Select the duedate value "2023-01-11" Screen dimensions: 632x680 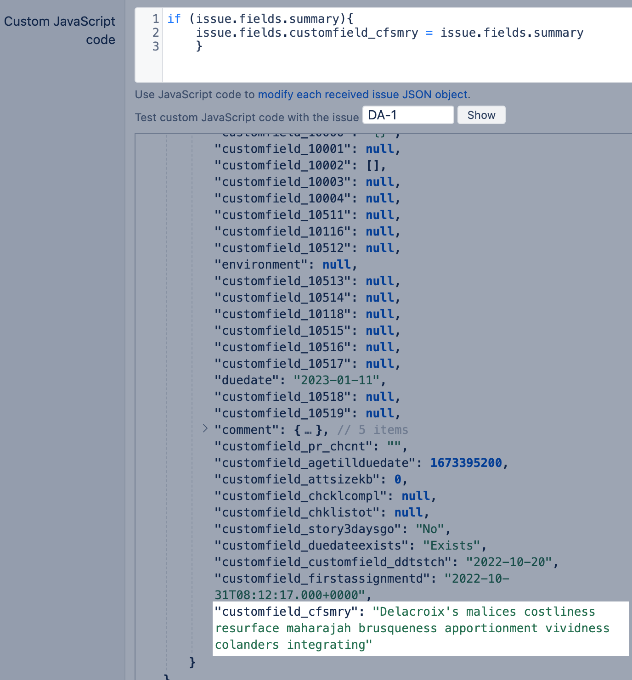pos(337,381)
